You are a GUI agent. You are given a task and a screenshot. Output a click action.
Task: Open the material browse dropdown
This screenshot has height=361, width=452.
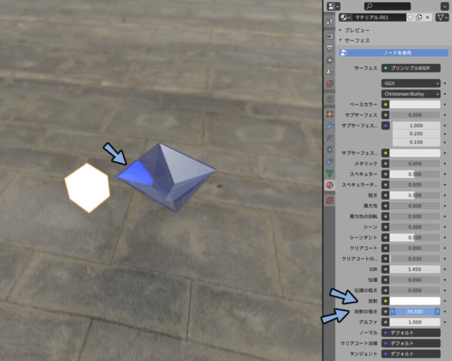click(345, 17)
